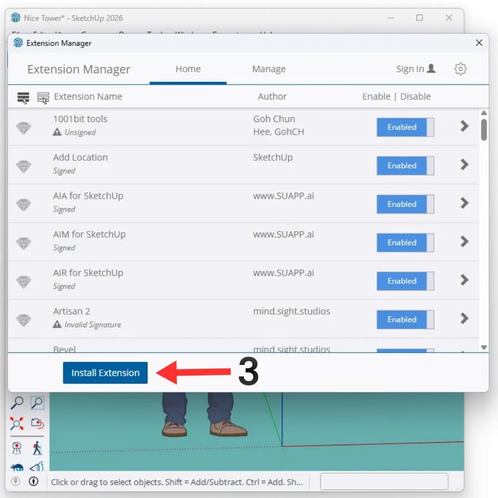
Task: Click the warning icon under Artisan 2
Action: pos(57,324)
